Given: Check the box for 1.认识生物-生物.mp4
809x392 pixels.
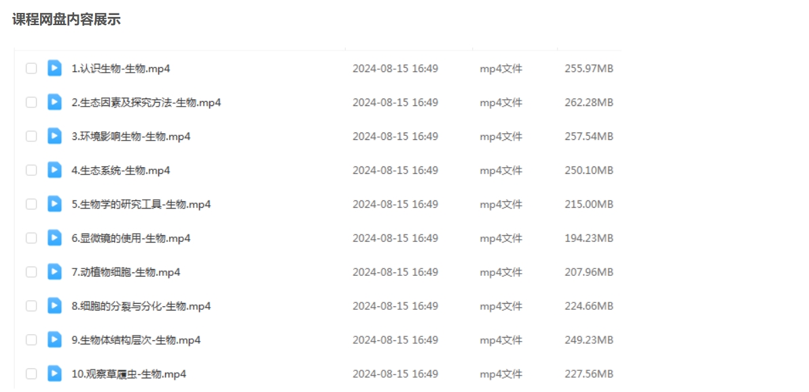Looking at the screenshot, I should click(31, 69).
